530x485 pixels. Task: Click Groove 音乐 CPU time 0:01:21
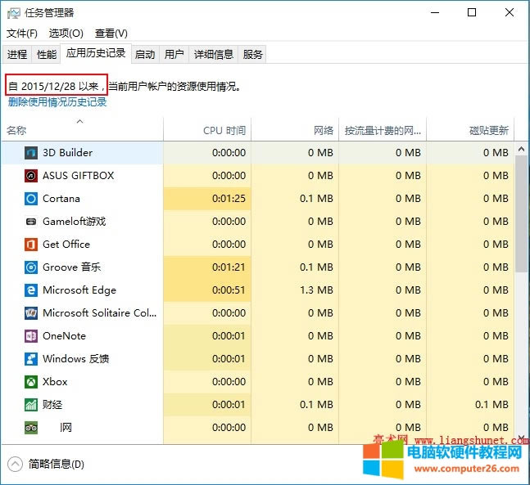point(229,267)
